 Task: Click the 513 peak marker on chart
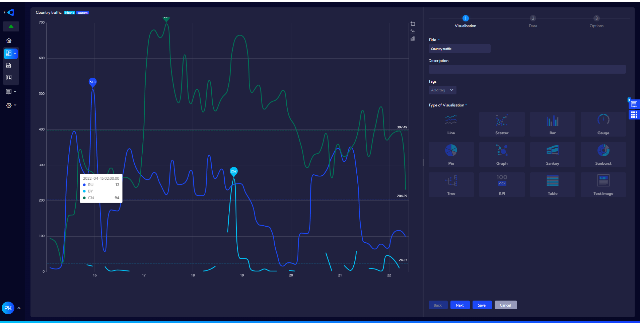click(x=92, y=82)
